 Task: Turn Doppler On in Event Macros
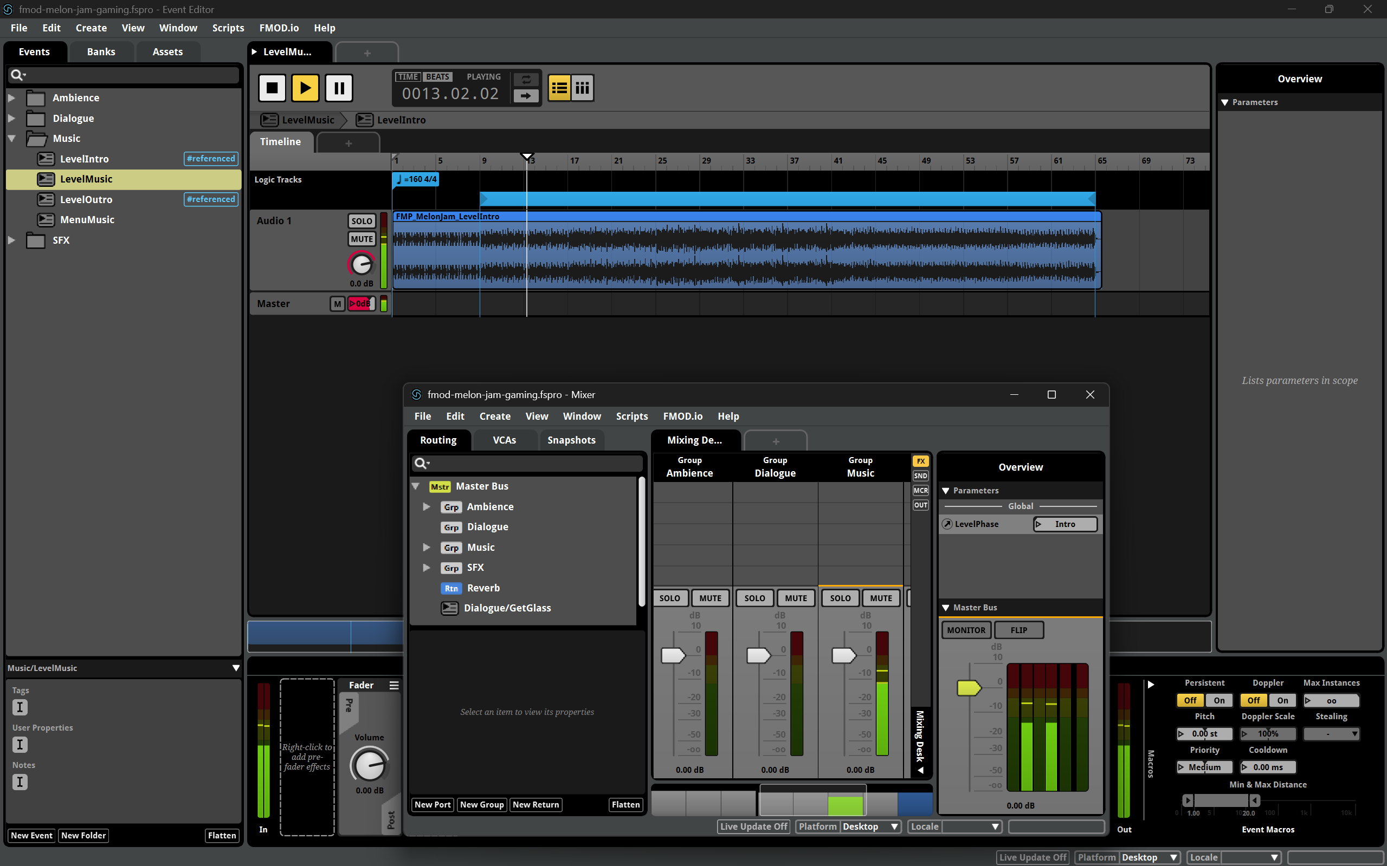(x=1283, y=700)
